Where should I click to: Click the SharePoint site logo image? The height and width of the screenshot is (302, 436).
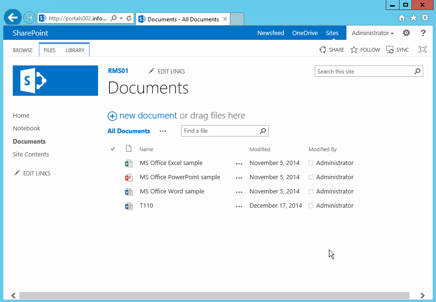(55, 81)
